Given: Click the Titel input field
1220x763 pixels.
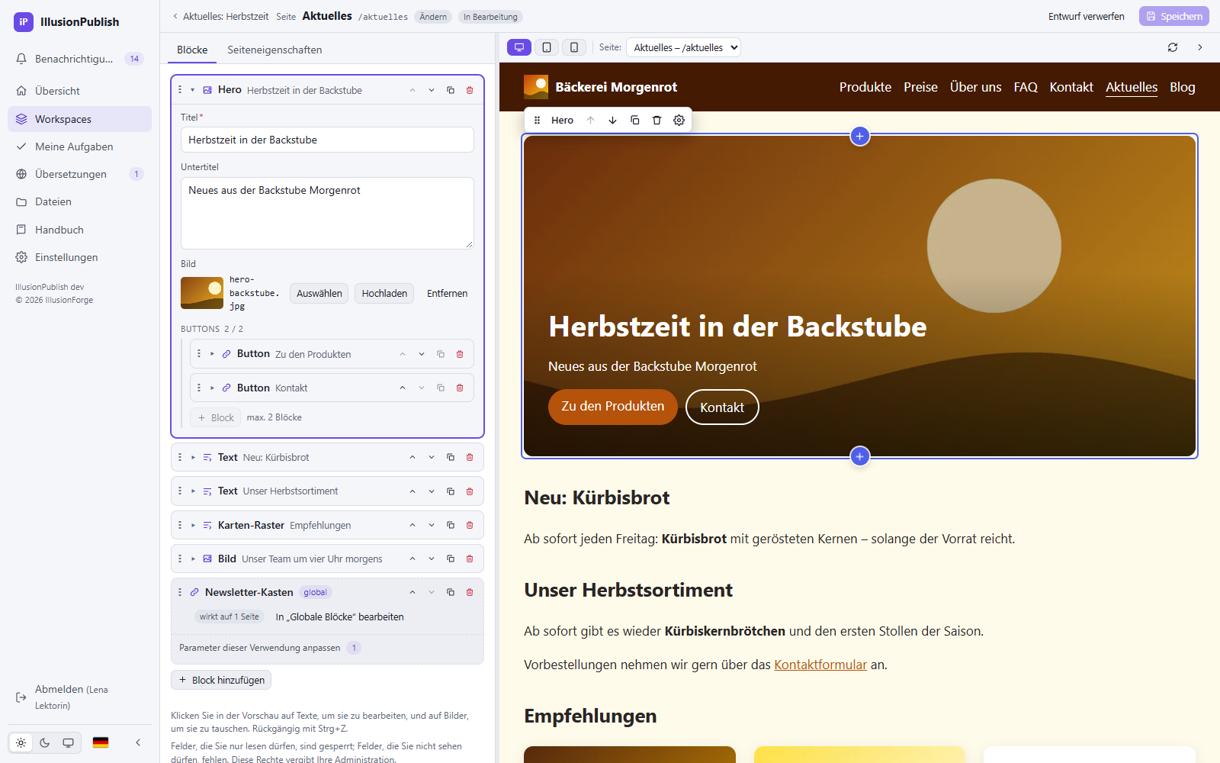Looking at the screenshot, I should click(327, 140).
